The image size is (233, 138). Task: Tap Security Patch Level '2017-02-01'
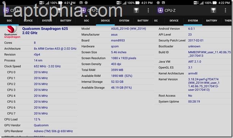(196, 41)
